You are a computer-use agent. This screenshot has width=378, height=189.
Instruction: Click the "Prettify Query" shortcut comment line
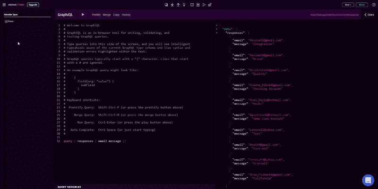[123, 107]
